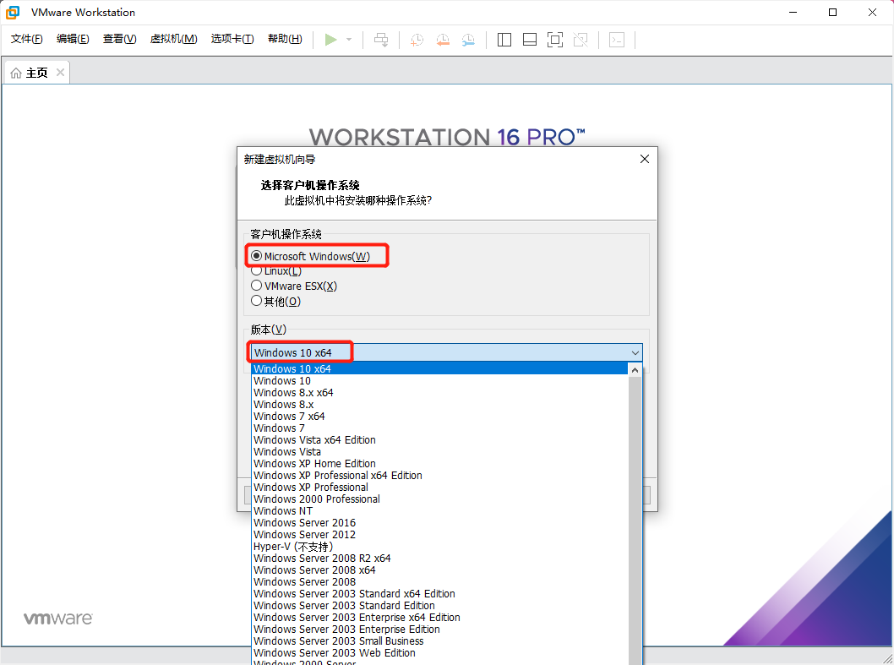This screenshot has height=665, width=894.
Task: Open the power options arrow next to play
Action: [x=349, y=40]
